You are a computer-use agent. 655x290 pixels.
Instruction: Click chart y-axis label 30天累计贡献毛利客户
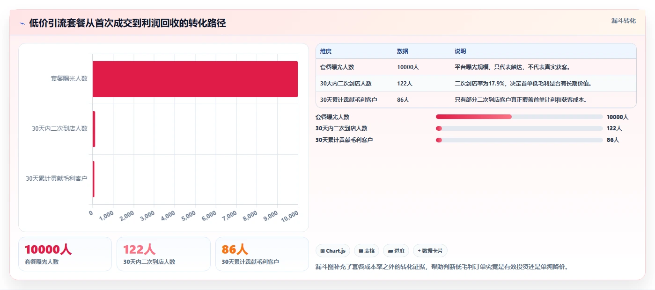click(x=57, y=179)
